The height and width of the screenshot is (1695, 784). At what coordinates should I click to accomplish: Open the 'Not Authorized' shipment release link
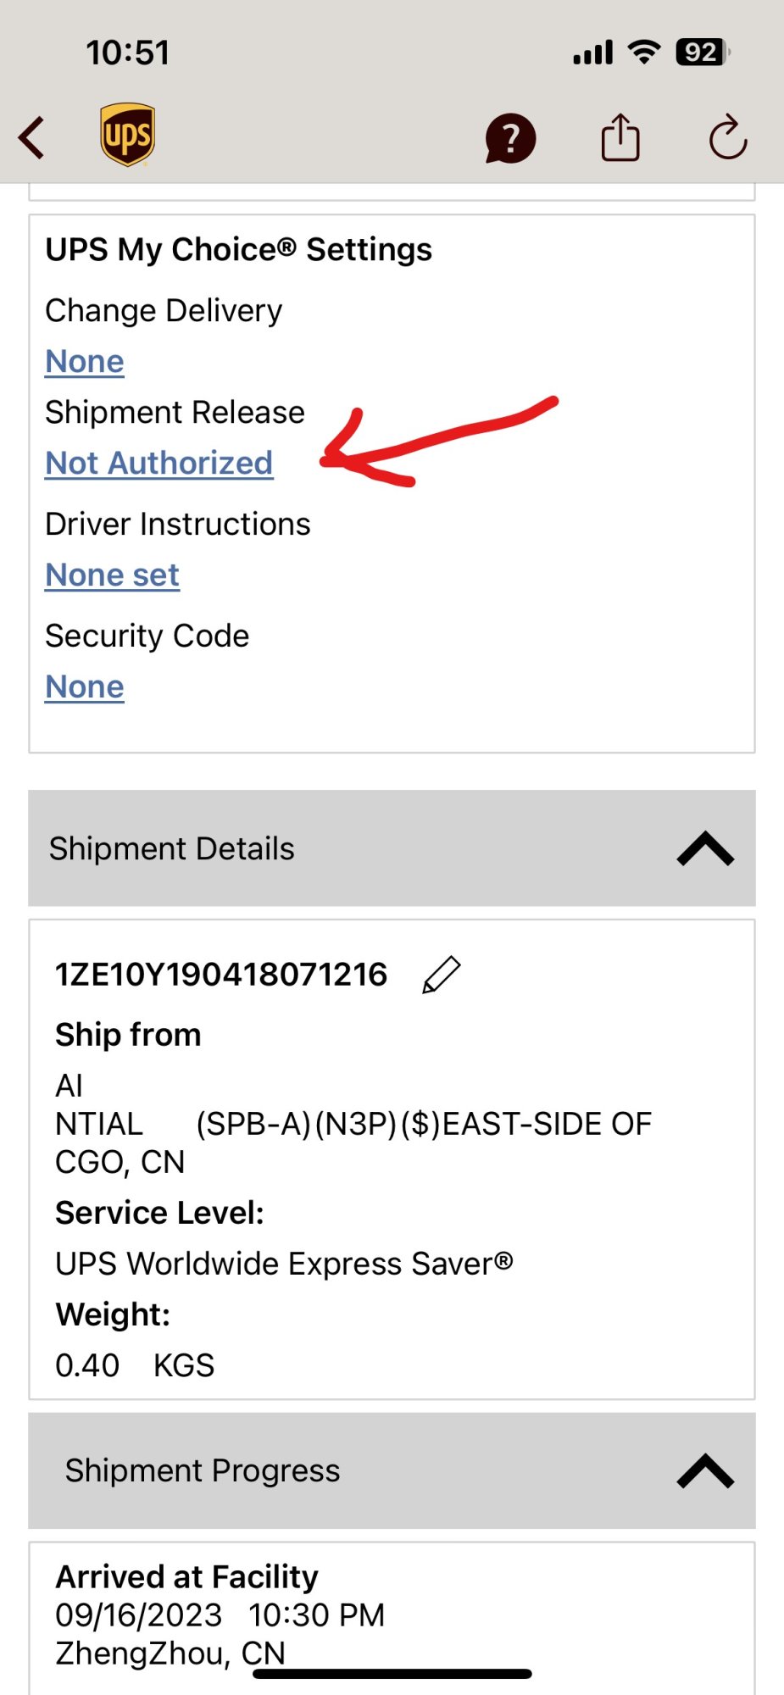(159, 464)
